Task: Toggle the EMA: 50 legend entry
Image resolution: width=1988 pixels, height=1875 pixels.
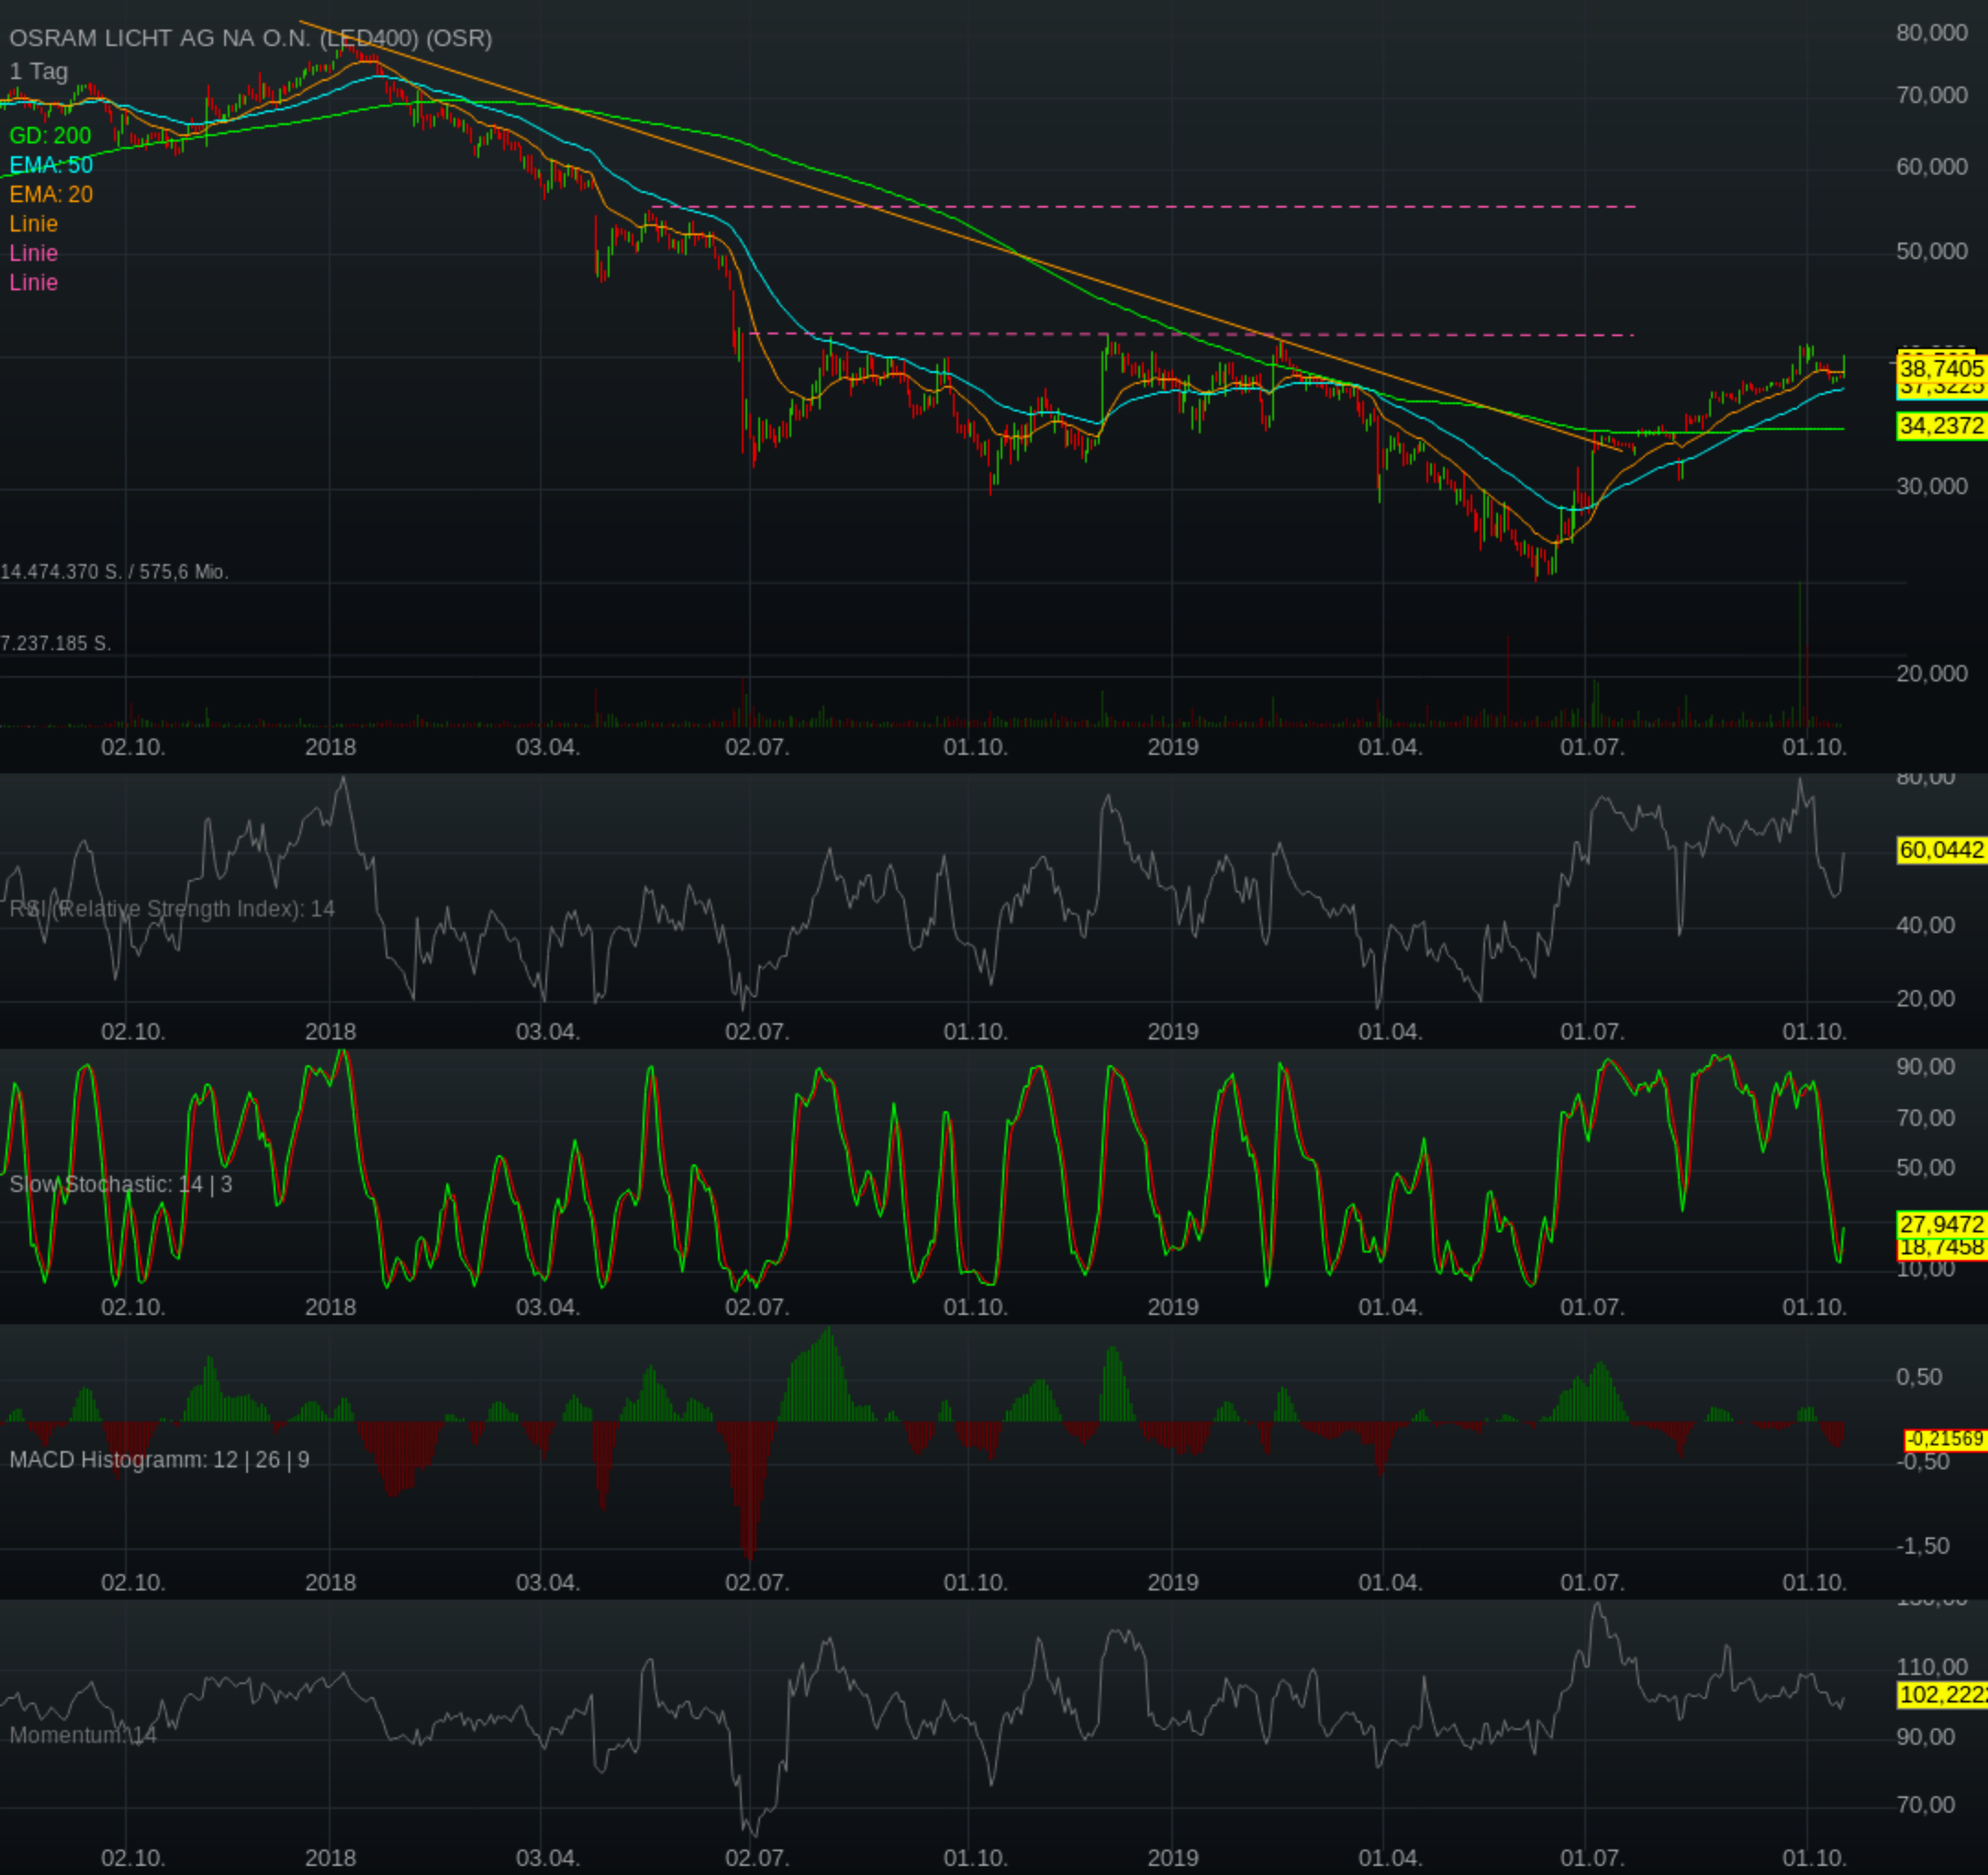Action: (x=51, y=165)
